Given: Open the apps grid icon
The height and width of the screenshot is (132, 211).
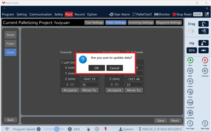Looking at the screenshot, I should pyautogui.click(x=207, y=14).
